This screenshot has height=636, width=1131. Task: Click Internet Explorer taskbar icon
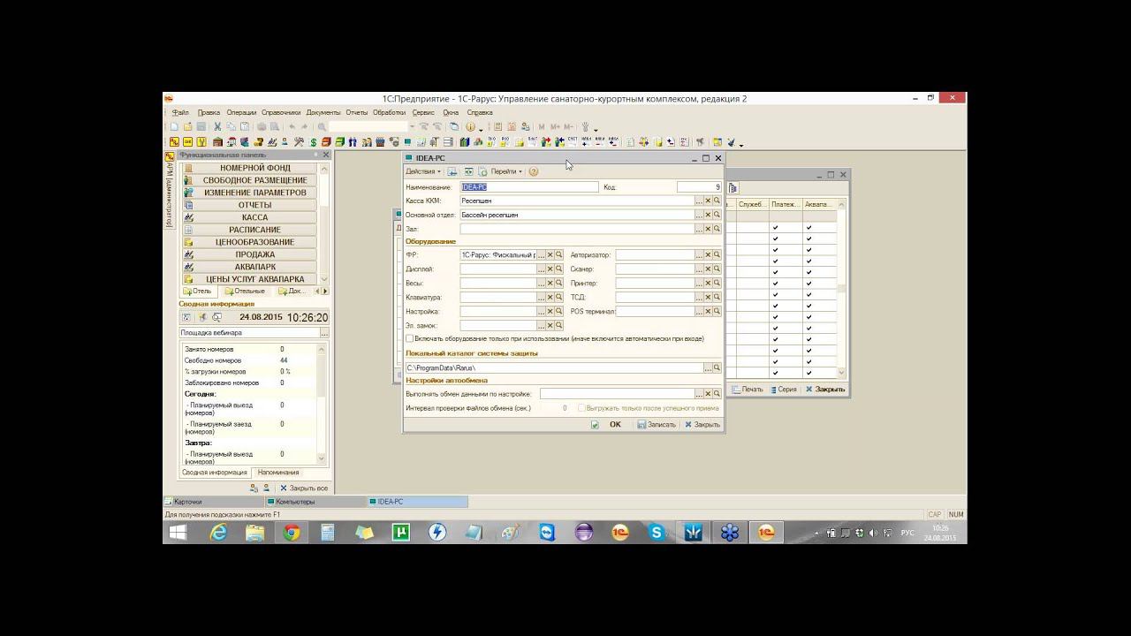(x=218, y=532)
